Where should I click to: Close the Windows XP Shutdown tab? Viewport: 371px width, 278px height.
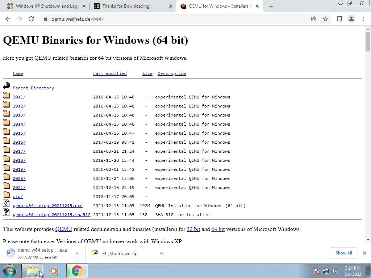click(x=84, y=7)
